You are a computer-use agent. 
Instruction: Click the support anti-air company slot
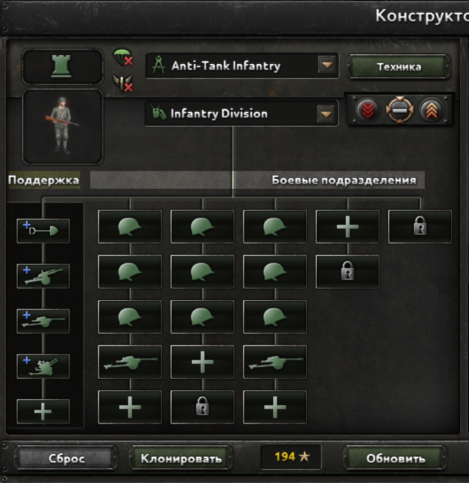(x=43, y=366)
